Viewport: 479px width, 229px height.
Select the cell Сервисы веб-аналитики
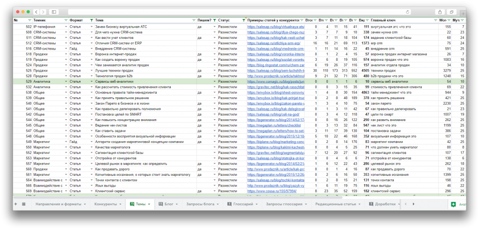pyautogui.click(x=145, y=81)
